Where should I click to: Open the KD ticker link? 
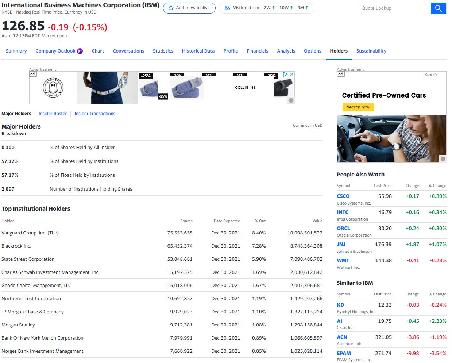[340, 305]
